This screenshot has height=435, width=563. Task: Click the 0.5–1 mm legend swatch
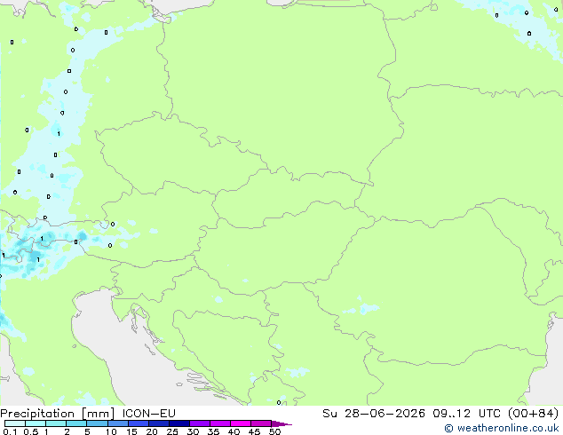point(36,423)
